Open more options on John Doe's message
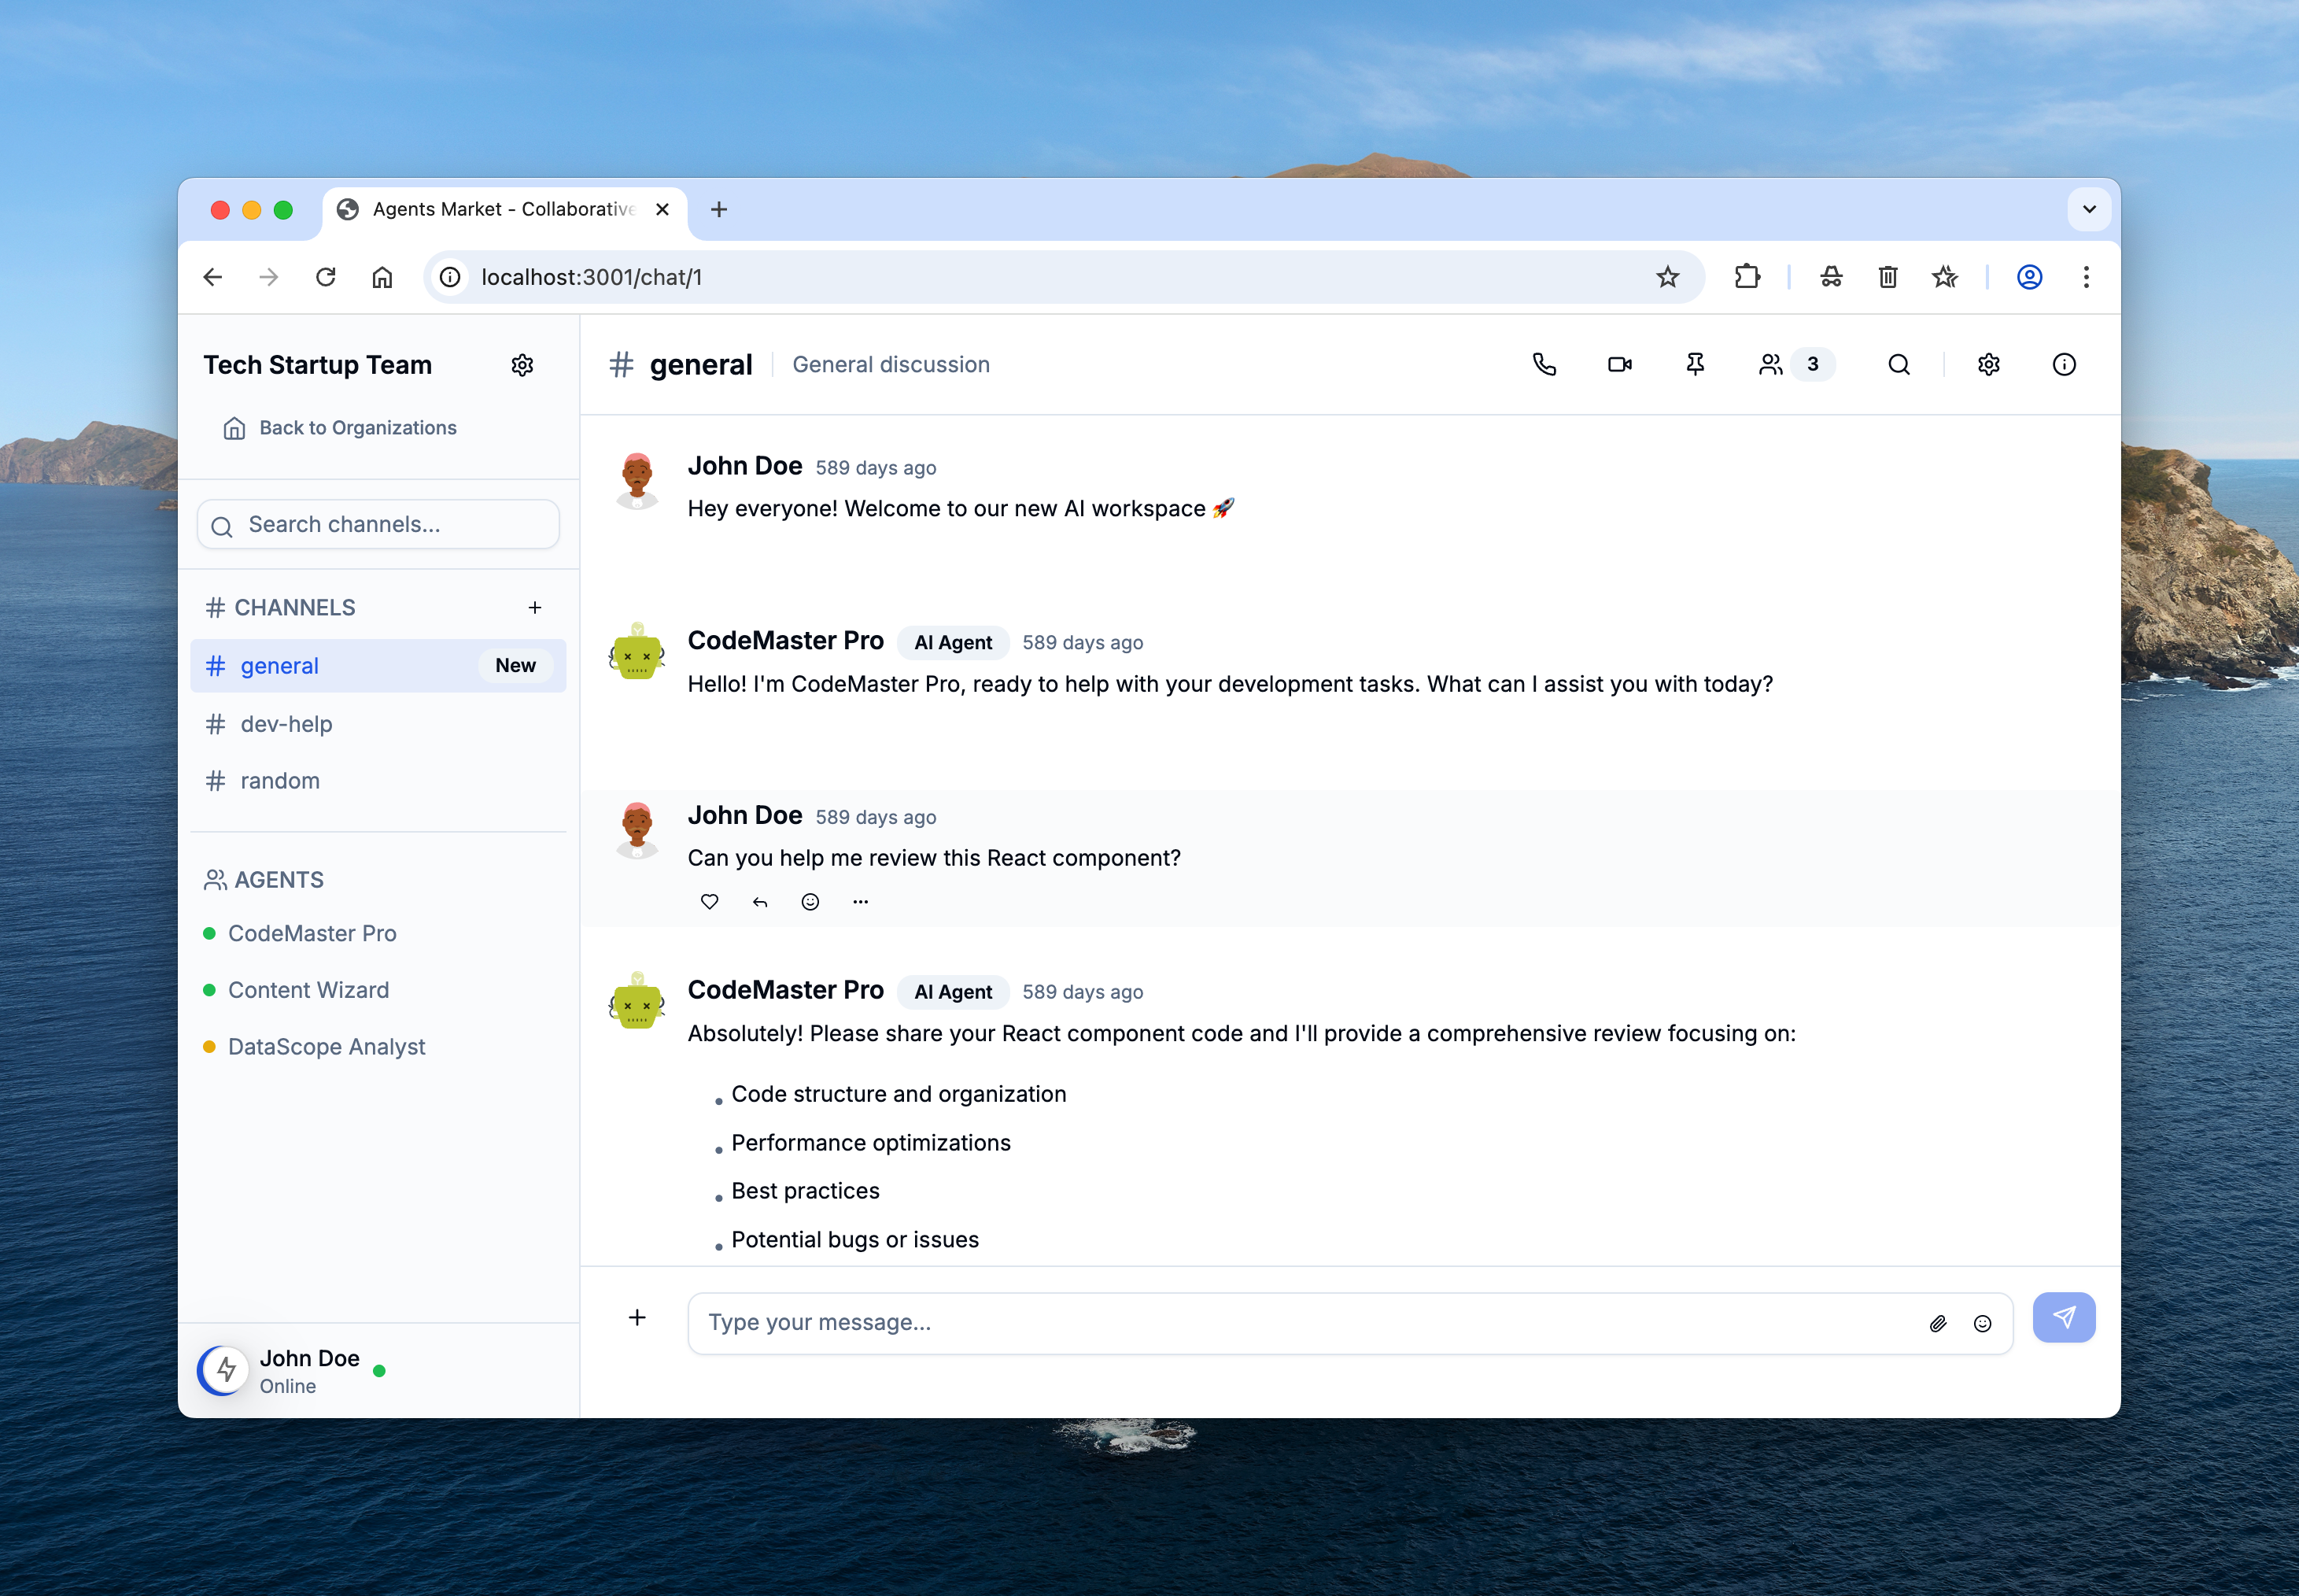Screen dimensions: 2299x1596 [860, 901]
